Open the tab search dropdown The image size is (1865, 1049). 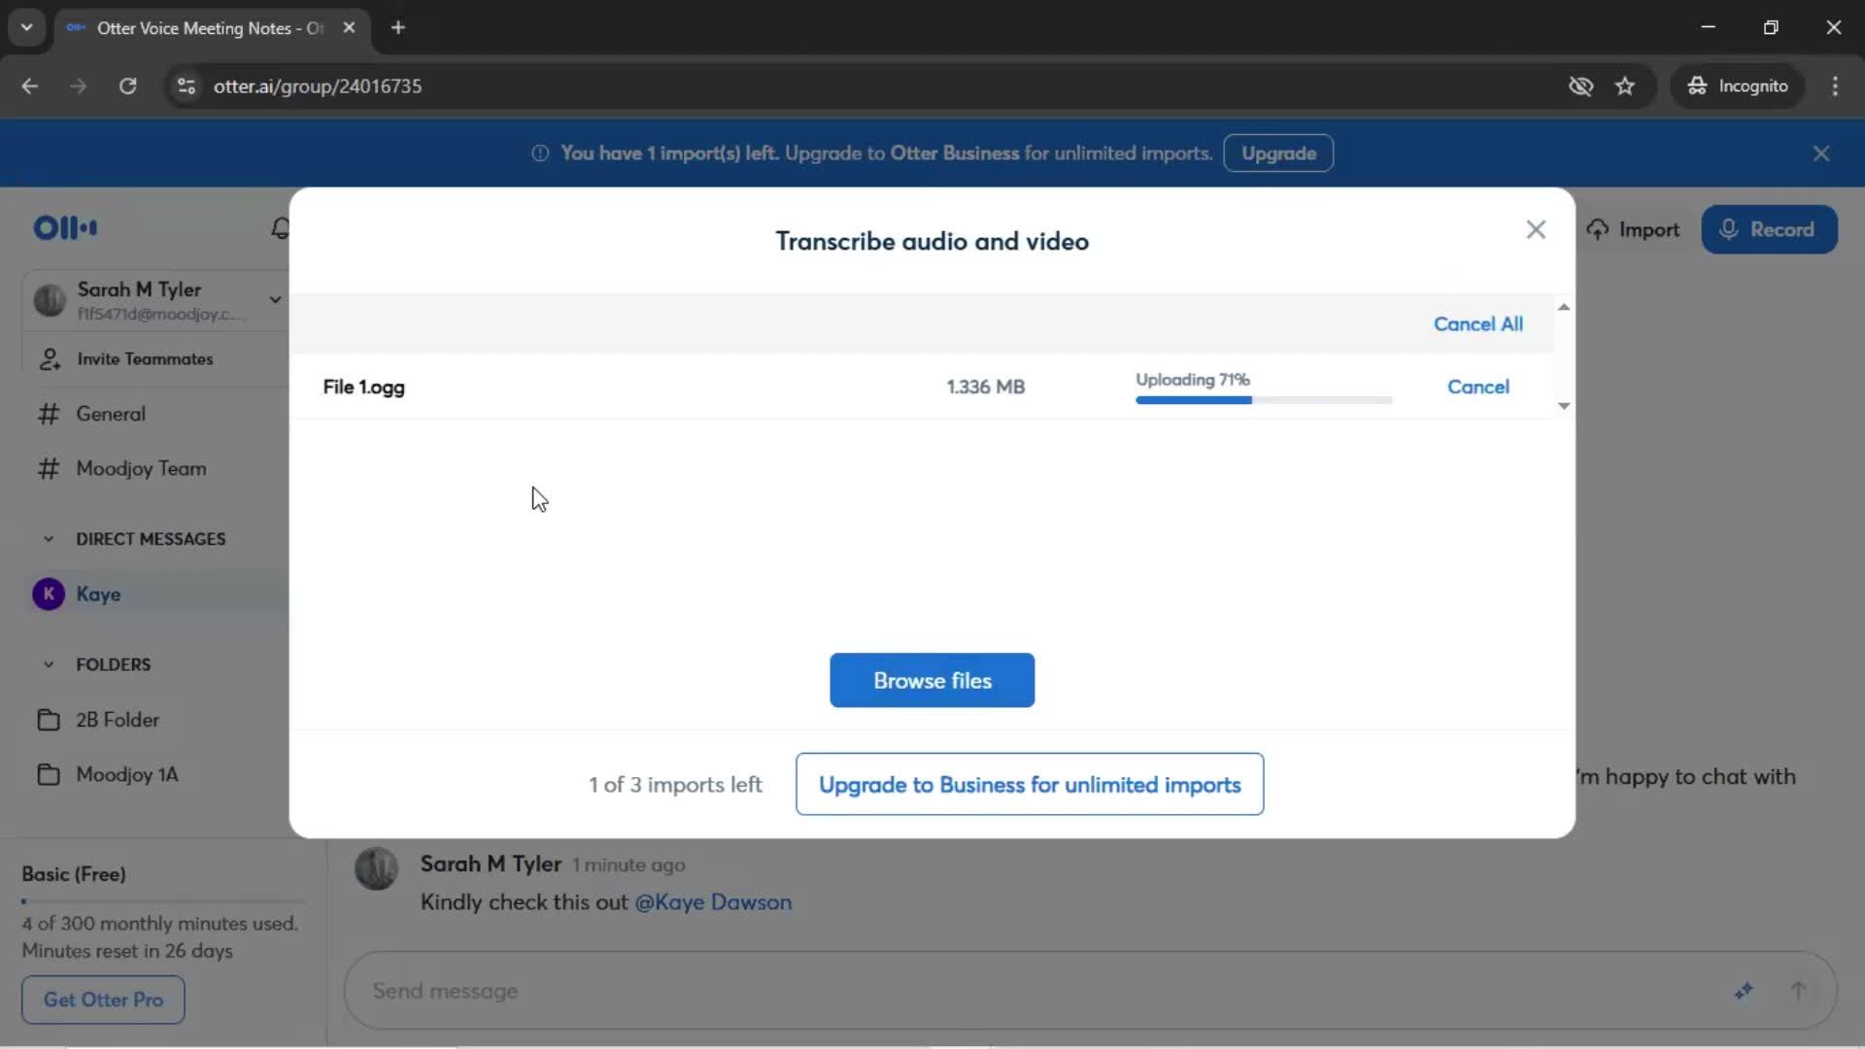(x=27, y=27)
